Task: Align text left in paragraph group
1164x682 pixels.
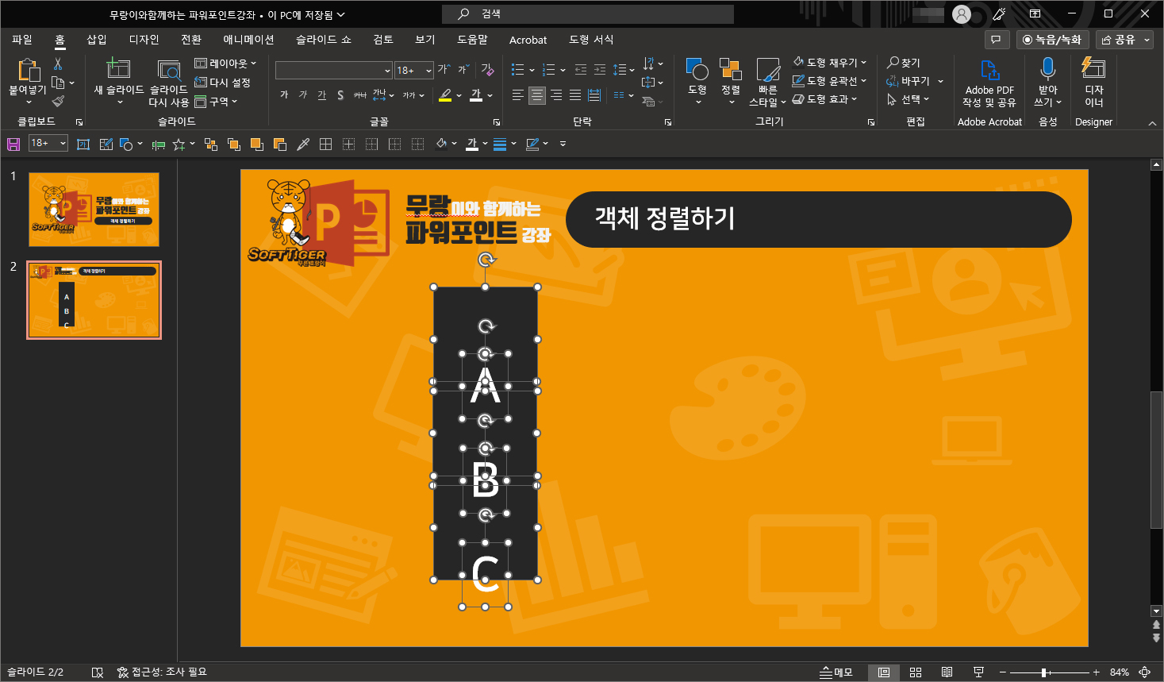Action: [x=518, y=95]
